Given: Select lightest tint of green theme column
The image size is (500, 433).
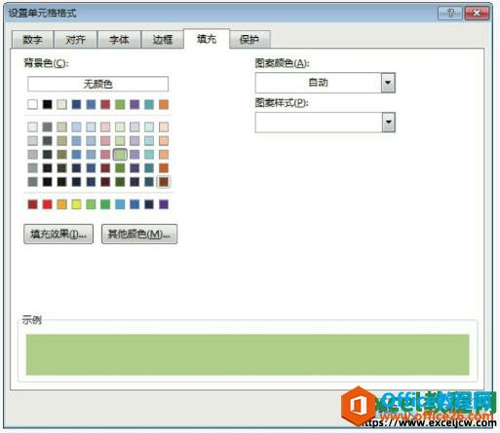Looking at the screenshot, I should [120, 126].
